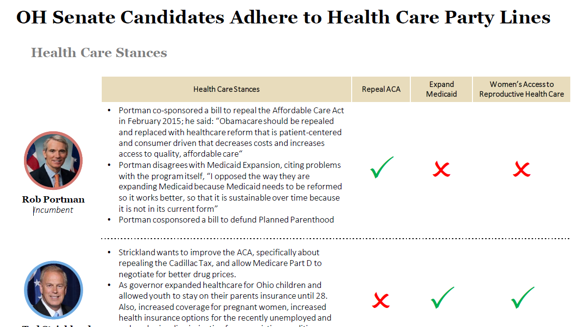The height and width of the screenshot is (327, 583).
Task: Click Portman's green check under Repeal ACA
Action: [x=381, y=168]
